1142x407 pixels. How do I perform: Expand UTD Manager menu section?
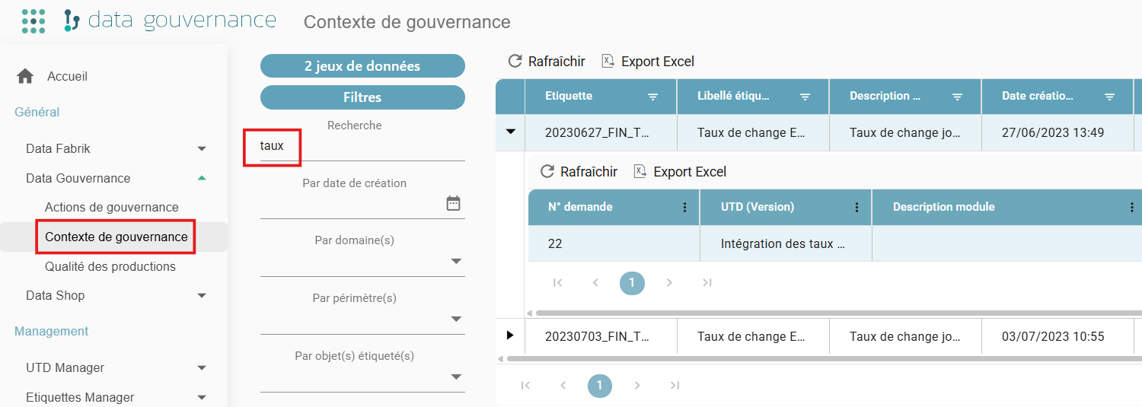click(x=202, y=367)
